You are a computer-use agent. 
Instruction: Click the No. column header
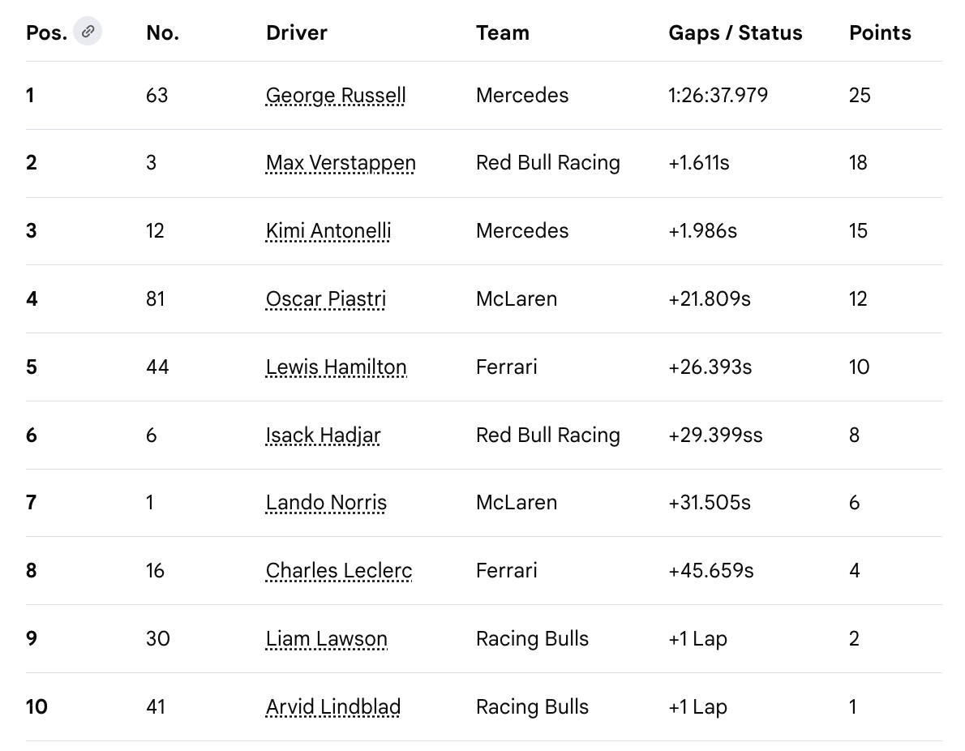tap(162, 32)
